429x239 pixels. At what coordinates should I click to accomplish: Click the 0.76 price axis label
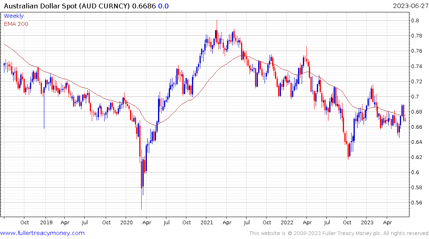tap(416, 51)
